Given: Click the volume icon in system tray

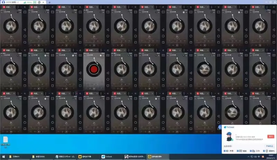Looking at the screenshot, I should [x=256, y=157].
